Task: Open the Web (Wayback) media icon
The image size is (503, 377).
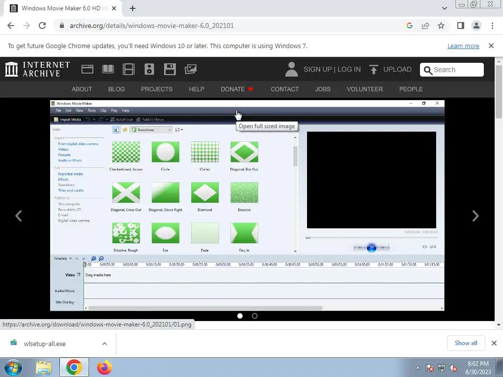Action: tap(87, 69)
